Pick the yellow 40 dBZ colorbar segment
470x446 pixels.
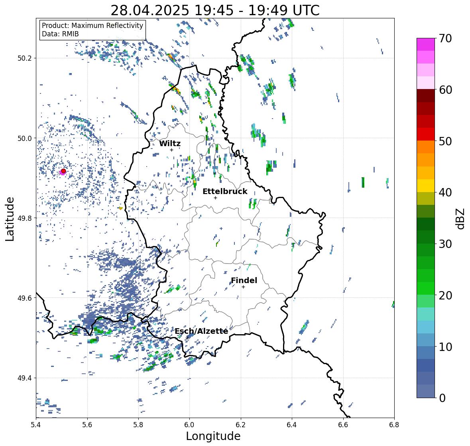pyautogui.click(x=426, y=186)
